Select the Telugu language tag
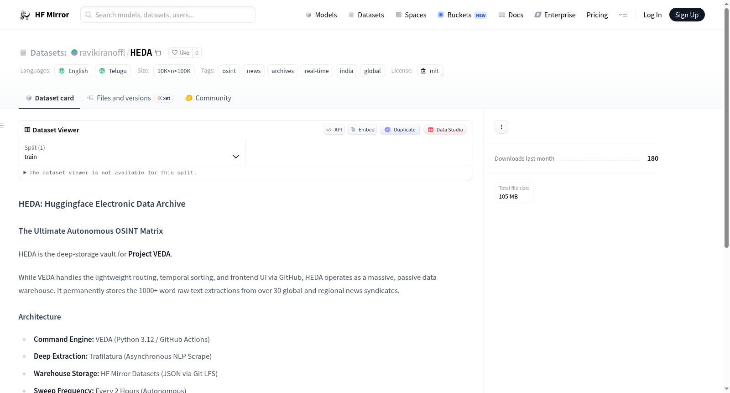This screenshot has height=393, width=730. (x=113, y=71)
